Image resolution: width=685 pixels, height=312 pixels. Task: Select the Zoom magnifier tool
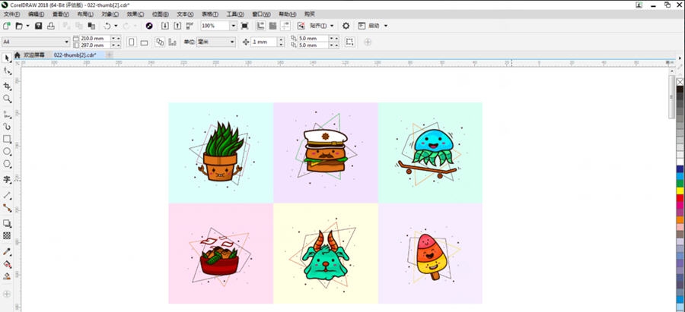[x=7, y=99]
